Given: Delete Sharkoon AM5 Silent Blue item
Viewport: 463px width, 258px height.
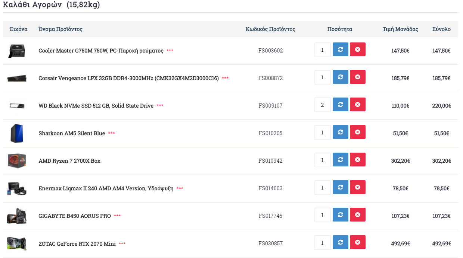Looking at the screenshot, I should pyautogui.click(x=357, y=132).
